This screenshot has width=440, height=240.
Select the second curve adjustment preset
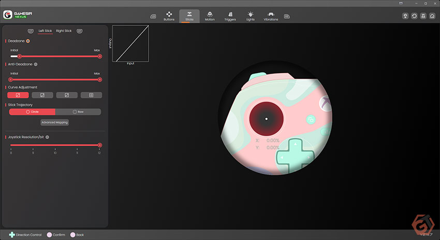(42, 95)
